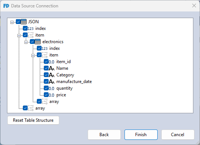Click the 0.0 numeric icon beside item_id

52,62
